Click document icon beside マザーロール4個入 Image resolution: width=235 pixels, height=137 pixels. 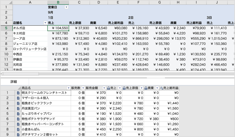click(x=18, y=98)
